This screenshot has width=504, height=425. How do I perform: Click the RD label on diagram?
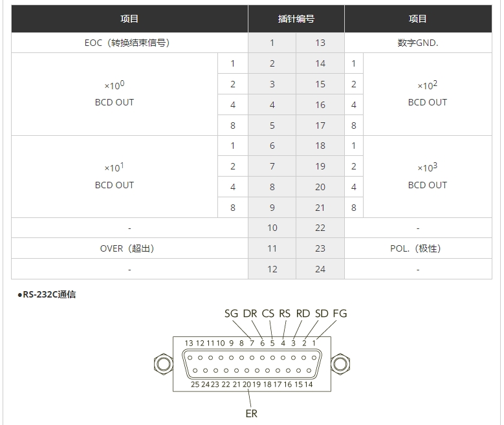click(303, 314)
